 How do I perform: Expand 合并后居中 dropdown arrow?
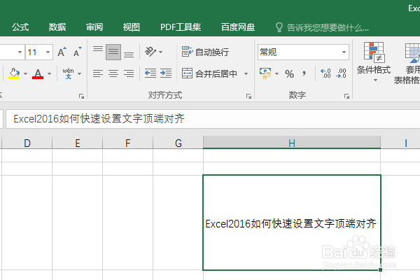point(246,73)
